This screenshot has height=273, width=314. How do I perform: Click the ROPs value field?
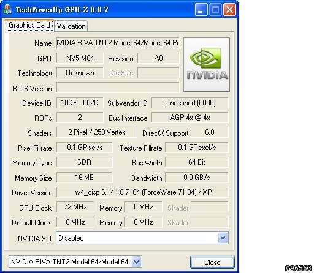click(80, 118)
